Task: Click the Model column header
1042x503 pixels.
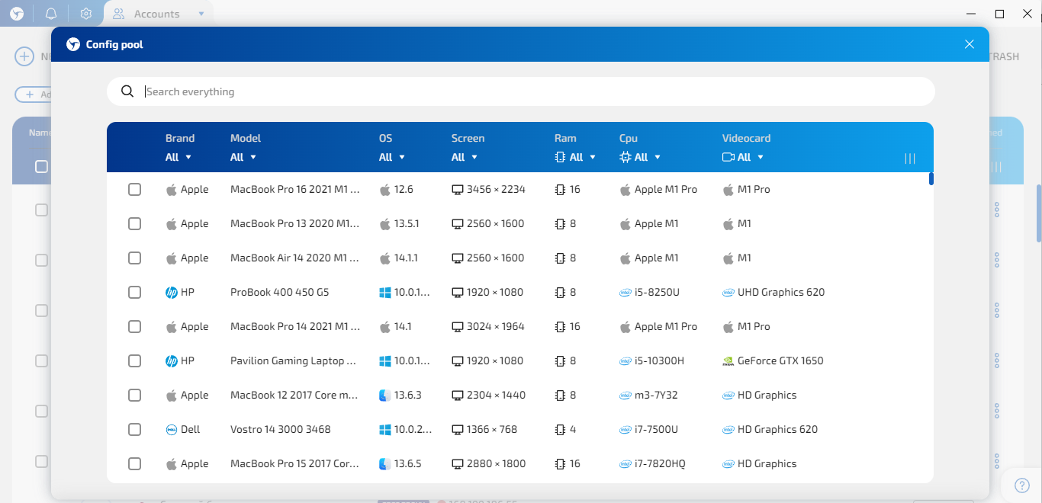Action: pyautogui.click(x=246, y=138)
